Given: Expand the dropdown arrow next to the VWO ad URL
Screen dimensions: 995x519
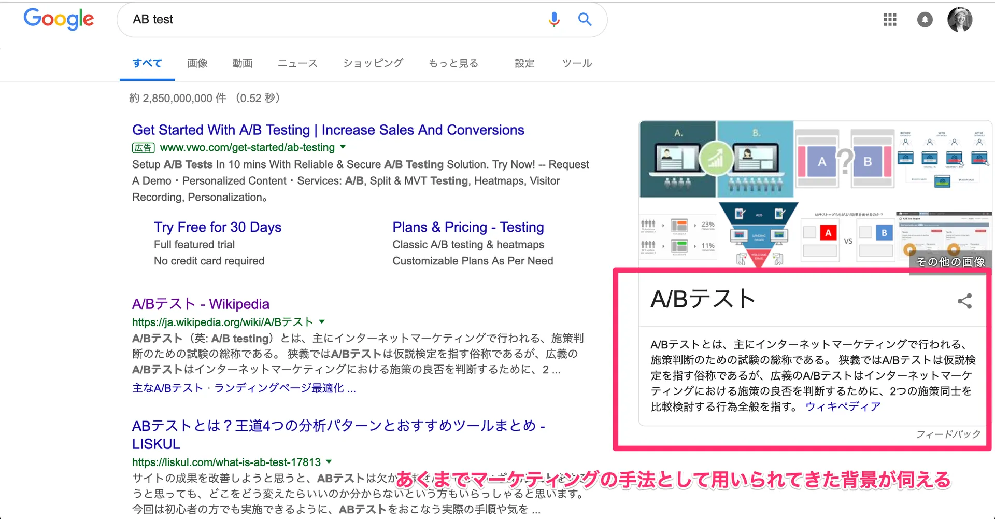Looking at the screenshot, I should pos(343,147).
